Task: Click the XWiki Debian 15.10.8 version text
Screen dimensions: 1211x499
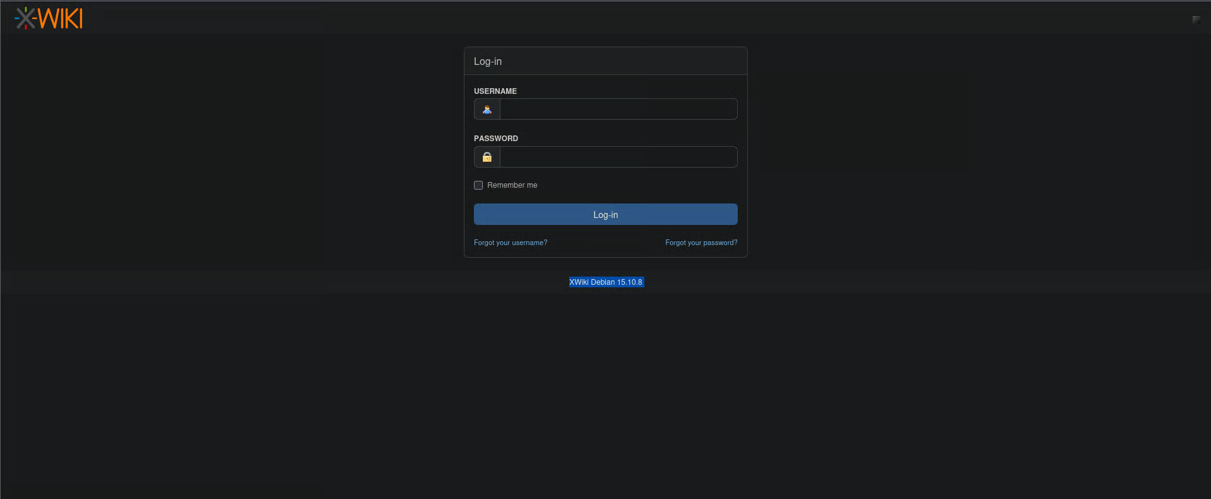Action: click(x=606, y=282)
